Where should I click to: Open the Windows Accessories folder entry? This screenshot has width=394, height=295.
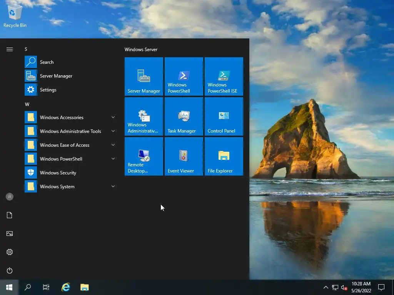coord(70,118)
